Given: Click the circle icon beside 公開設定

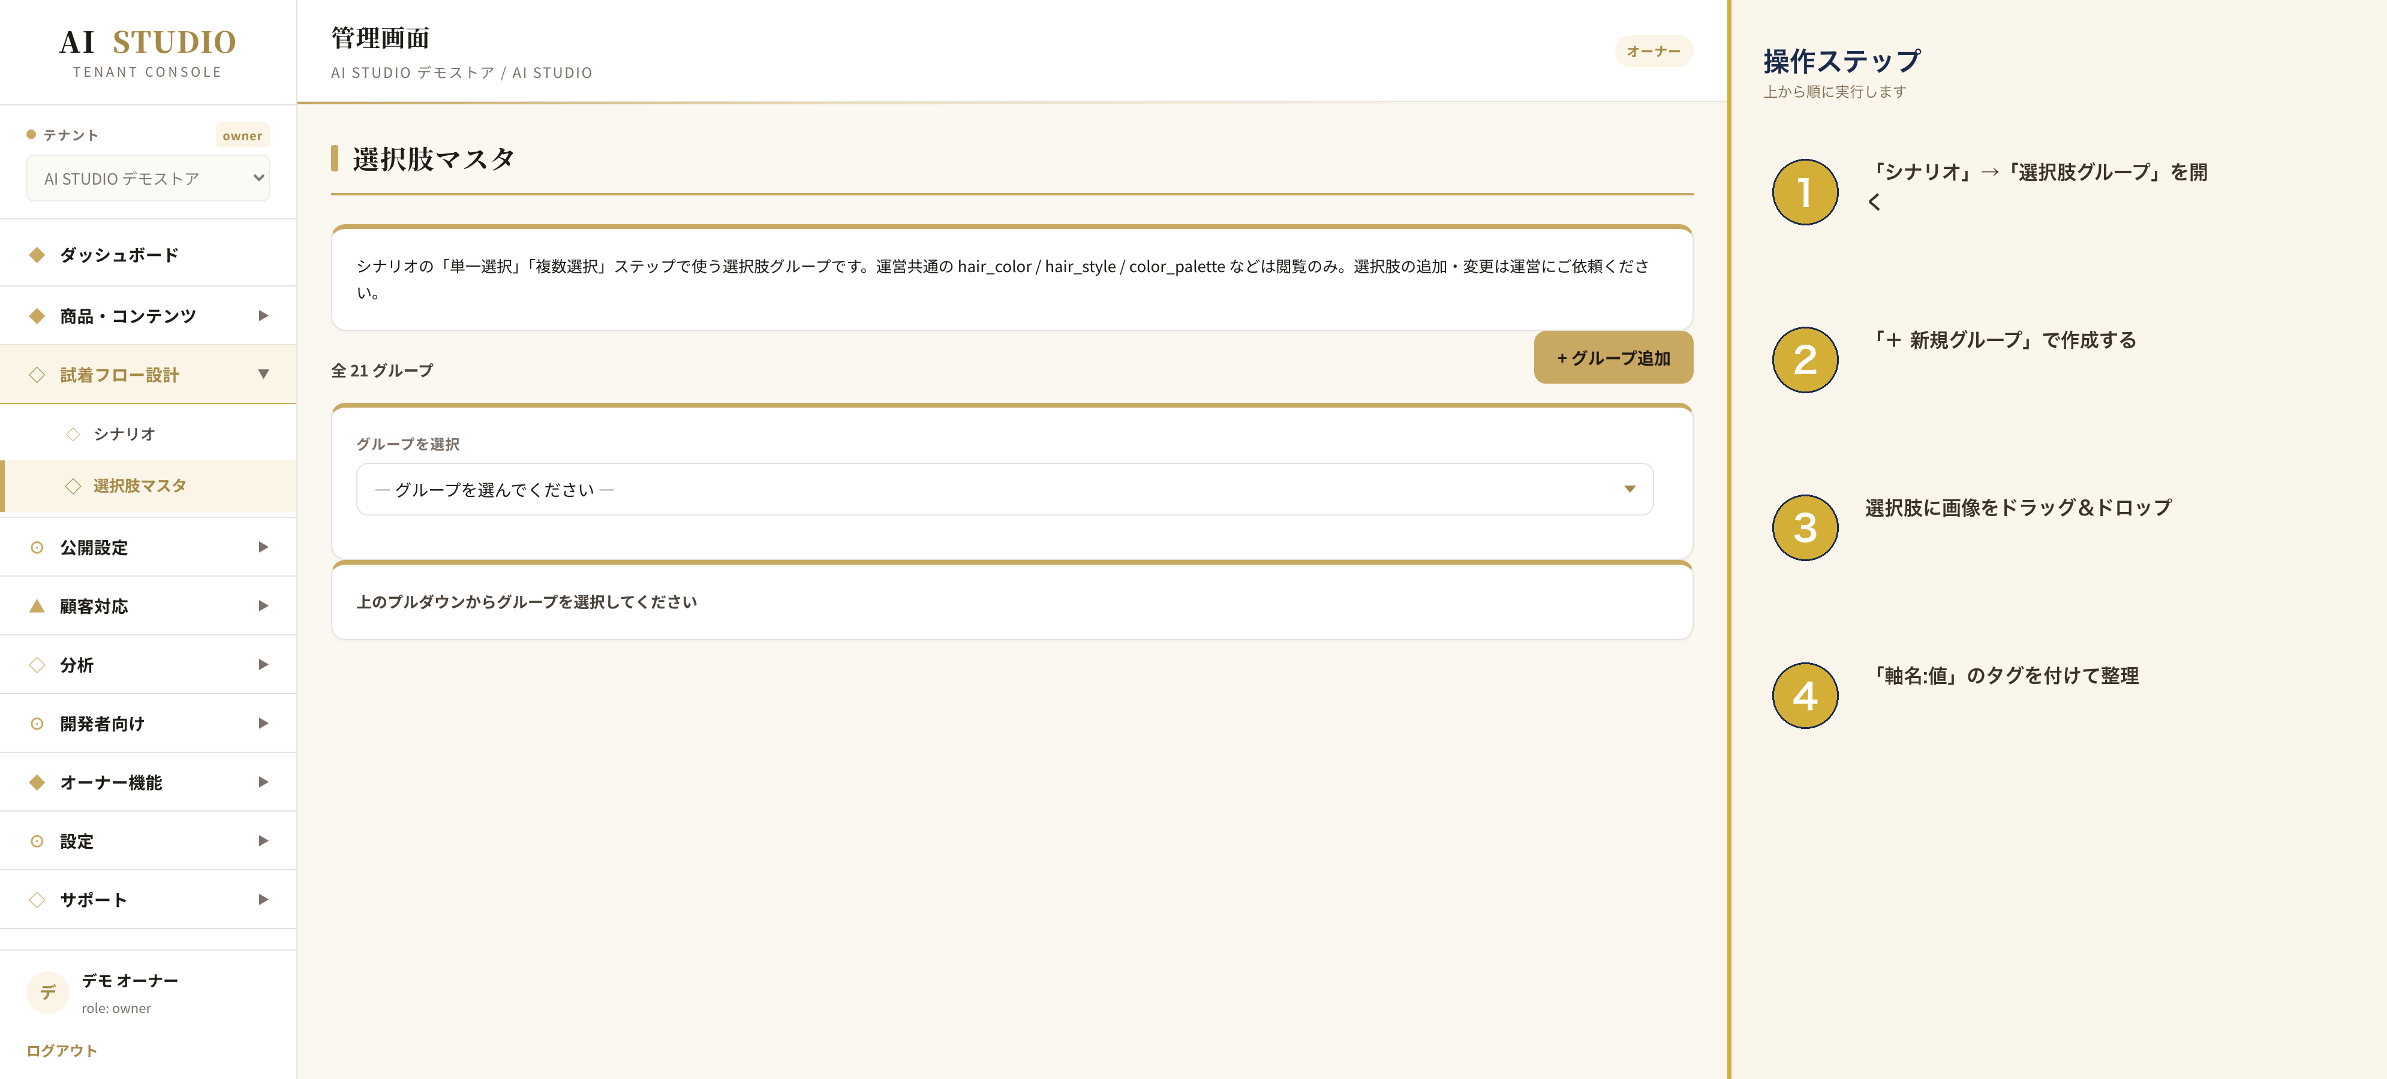Looking at the screenshot, I should (x=37, y=547).
